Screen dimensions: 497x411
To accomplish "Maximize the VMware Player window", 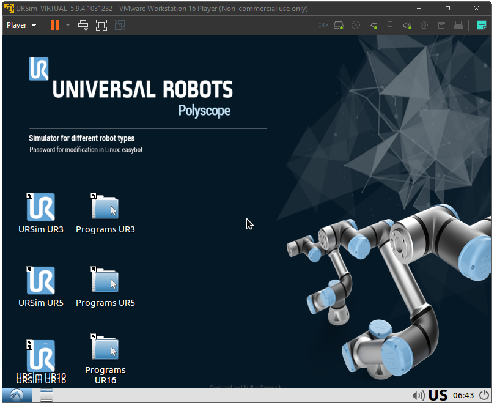I will pyautogui.click(x=447, y=8).
